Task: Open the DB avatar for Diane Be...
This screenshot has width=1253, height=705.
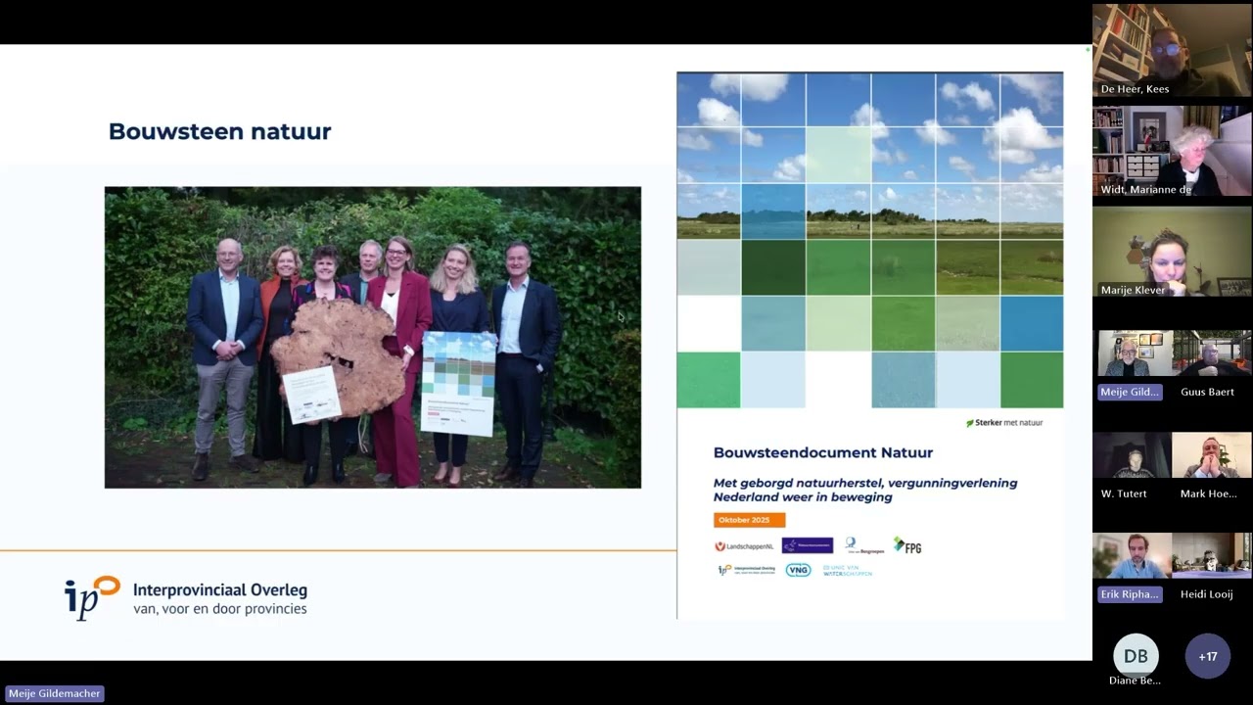Action: coord(1136,656)
